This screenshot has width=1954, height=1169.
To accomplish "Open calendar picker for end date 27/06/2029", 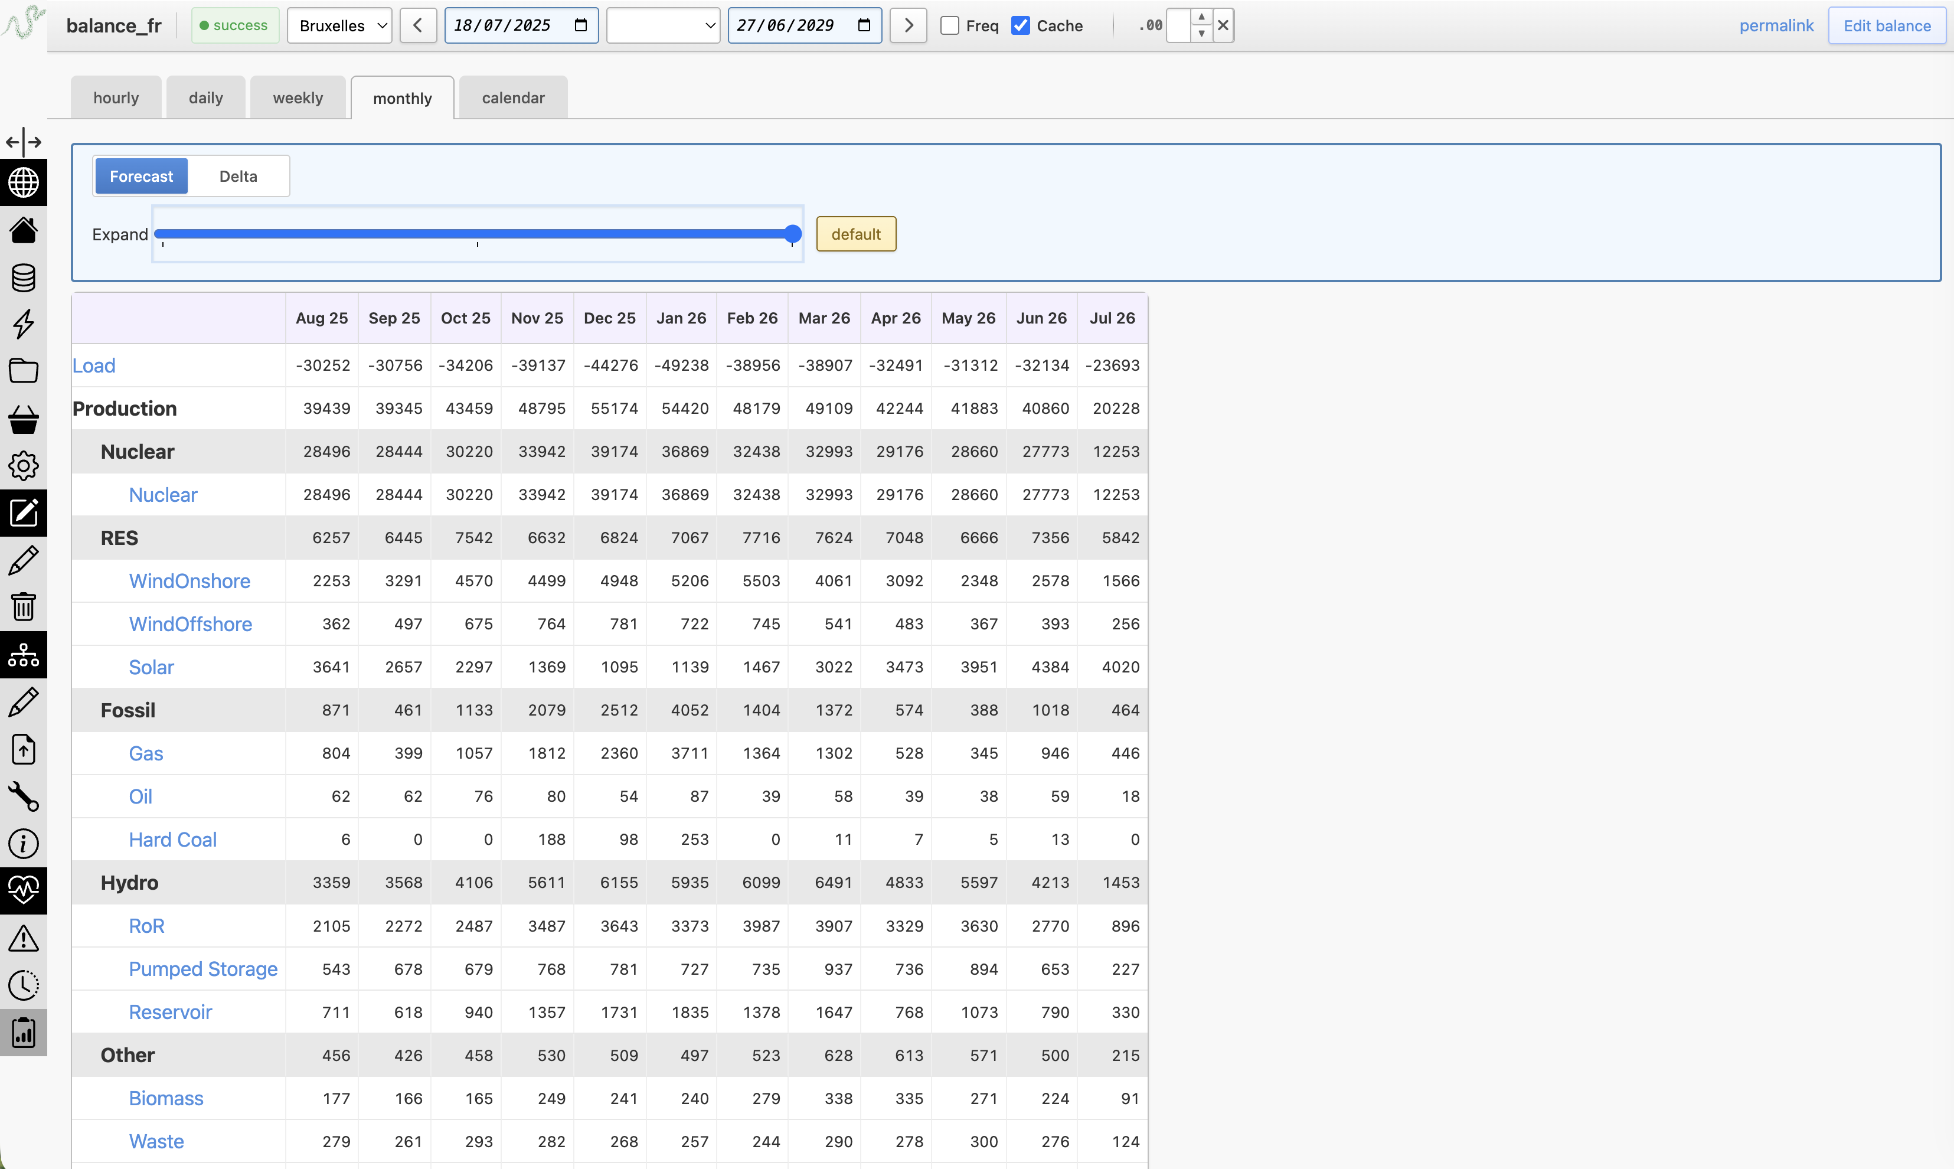I will point(864,25).
